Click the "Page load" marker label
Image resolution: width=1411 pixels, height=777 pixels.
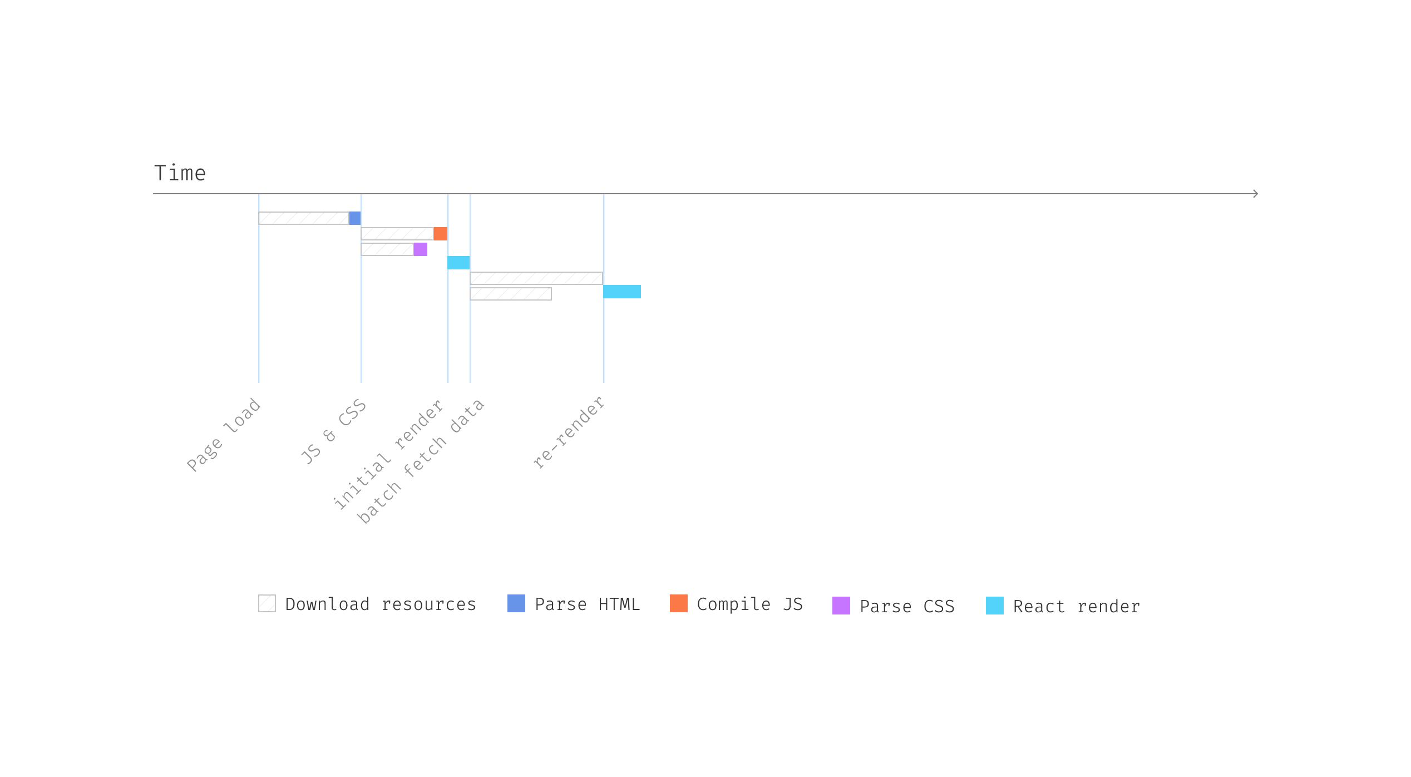(224, 435)
